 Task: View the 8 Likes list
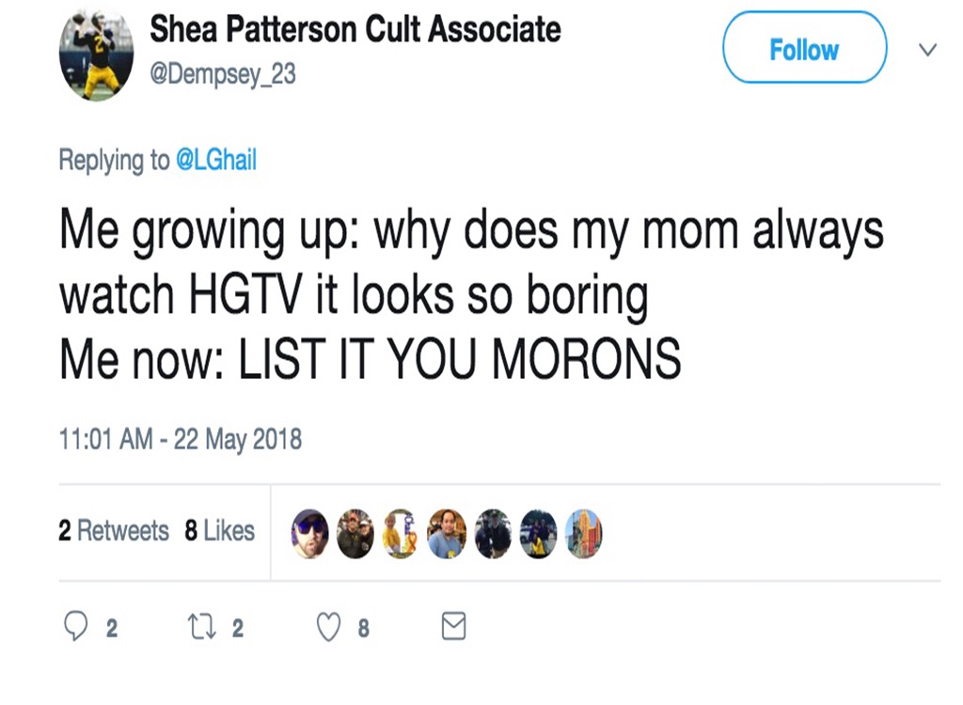[220, 531]
